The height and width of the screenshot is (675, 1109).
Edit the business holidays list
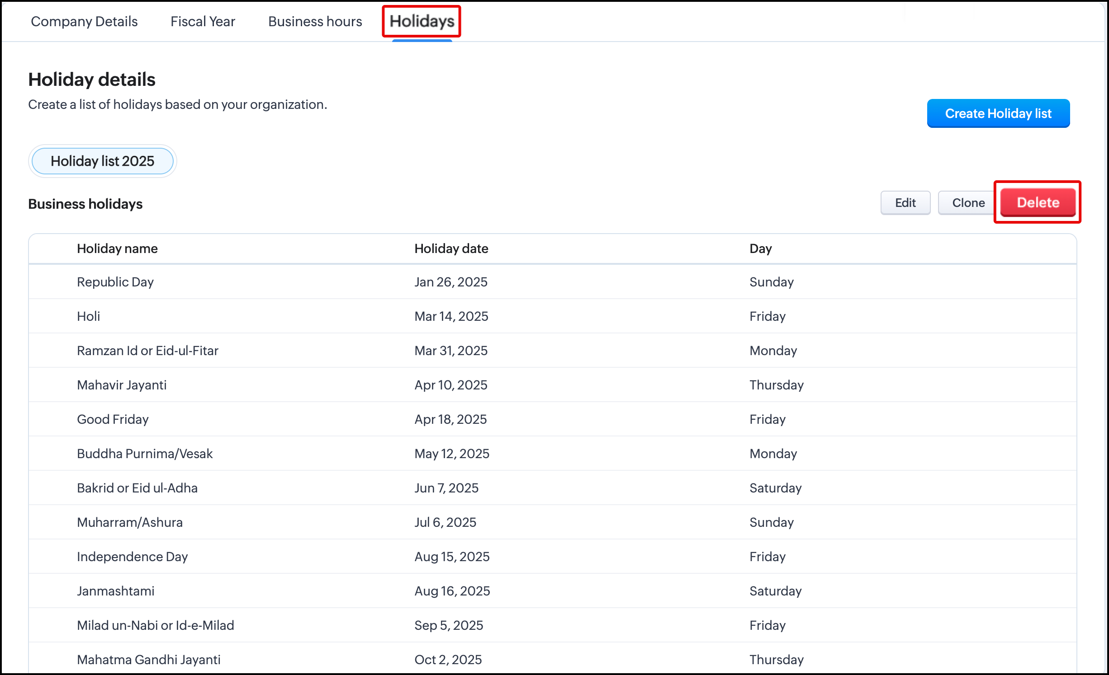tap(905, 203)
